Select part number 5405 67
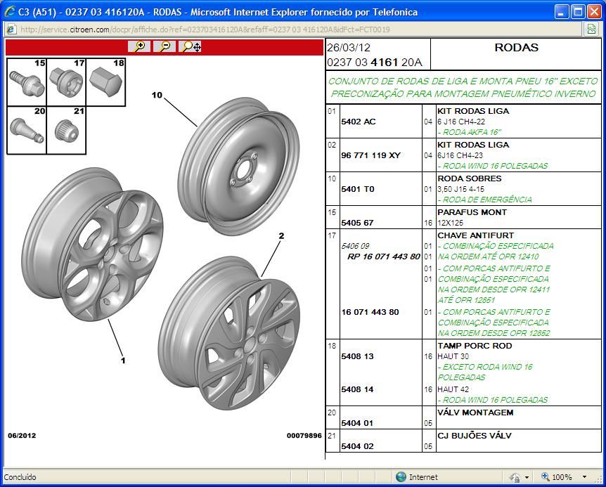Screen dimensions: 606x487 (x=357, y=223)
